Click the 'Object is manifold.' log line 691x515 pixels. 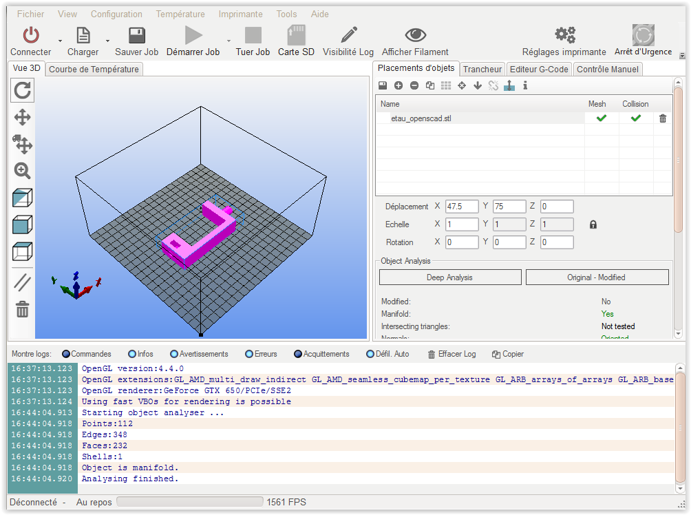(130, 467)
